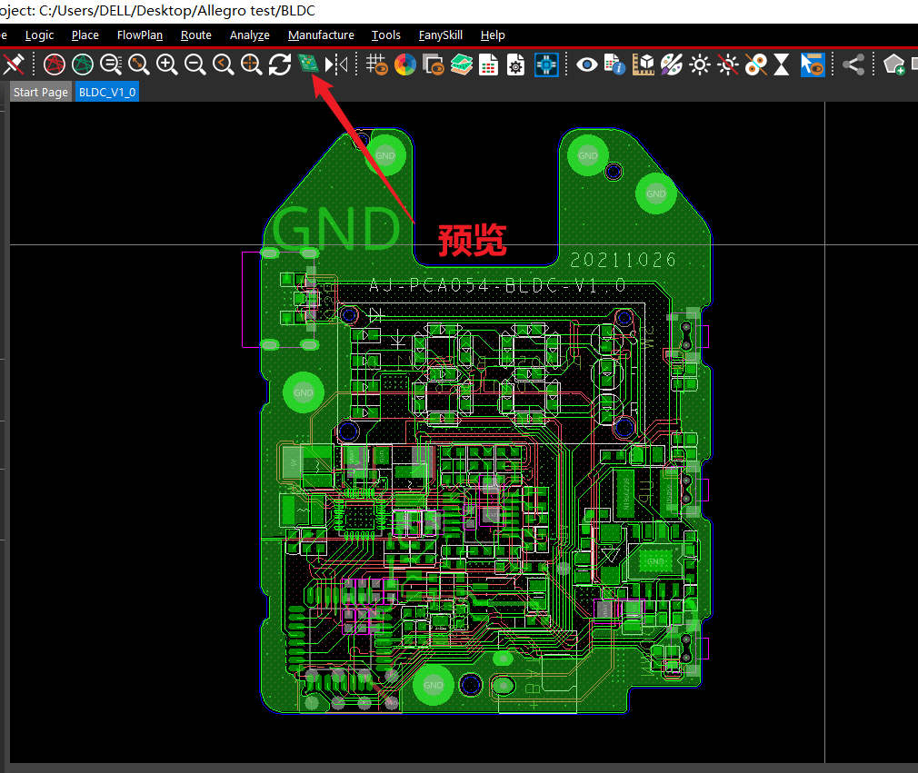This screenshot has height=773, width=918.
Task: Switch to the Start Page tab
Action: 40,93
